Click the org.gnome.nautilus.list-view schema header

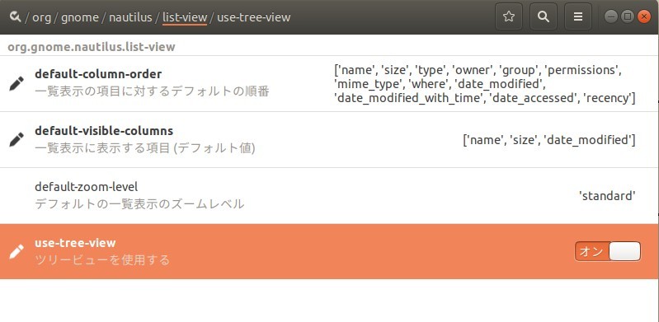coord(92,46)
